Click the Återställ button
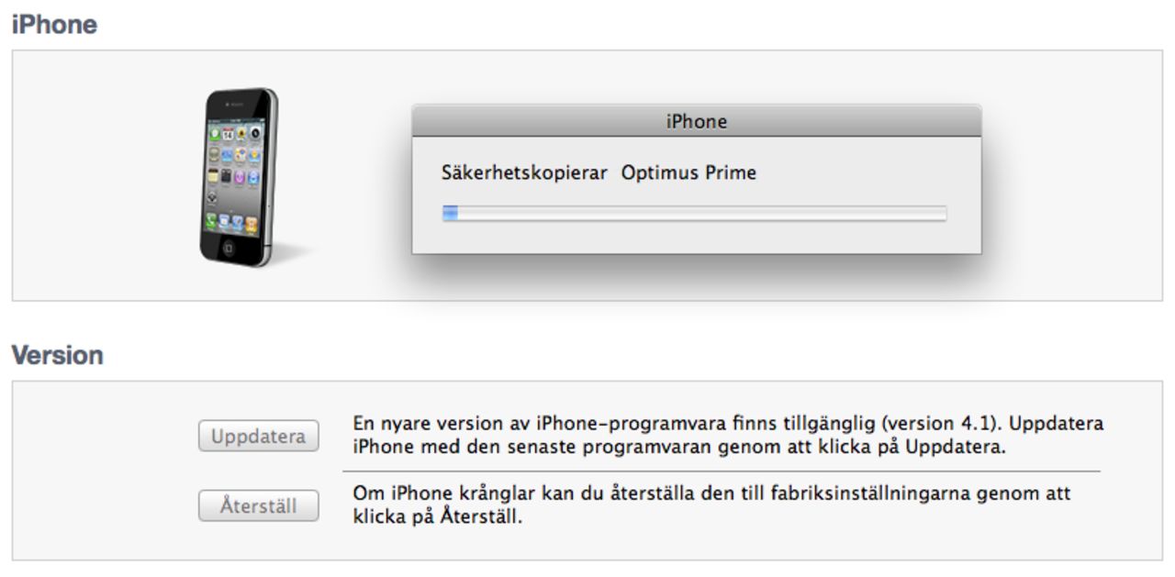 click(258, 505)
